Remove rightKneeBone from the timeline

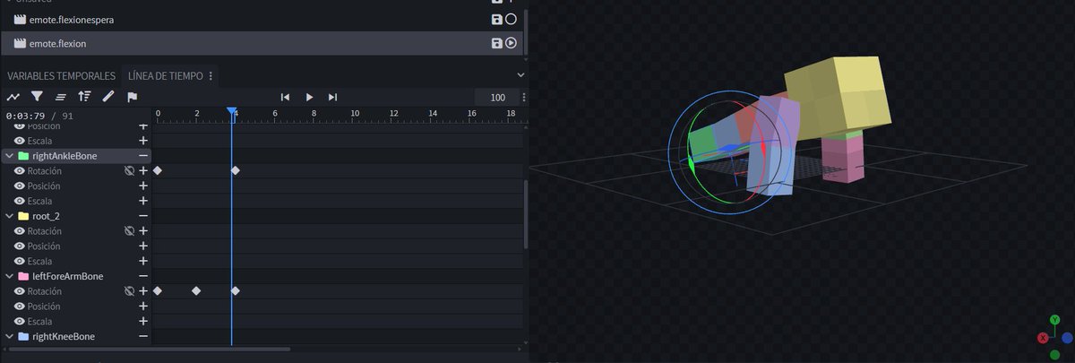(143, 336)
